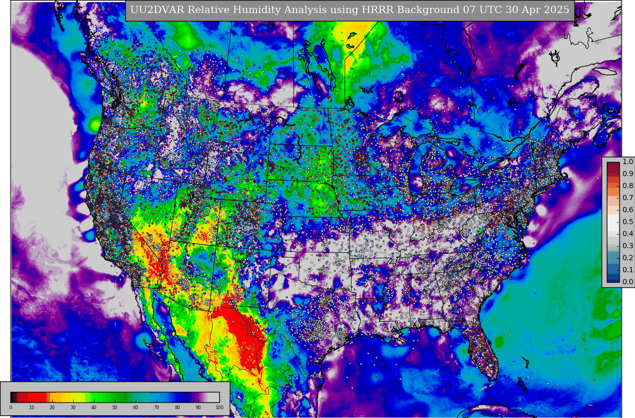
Task: Click the '0.9' label on vertical colorbar
Action: pyautogui.click(x=628, y=174)
